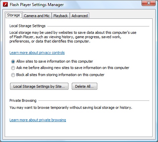Click the Private Browsing section heading

point(23,100)
